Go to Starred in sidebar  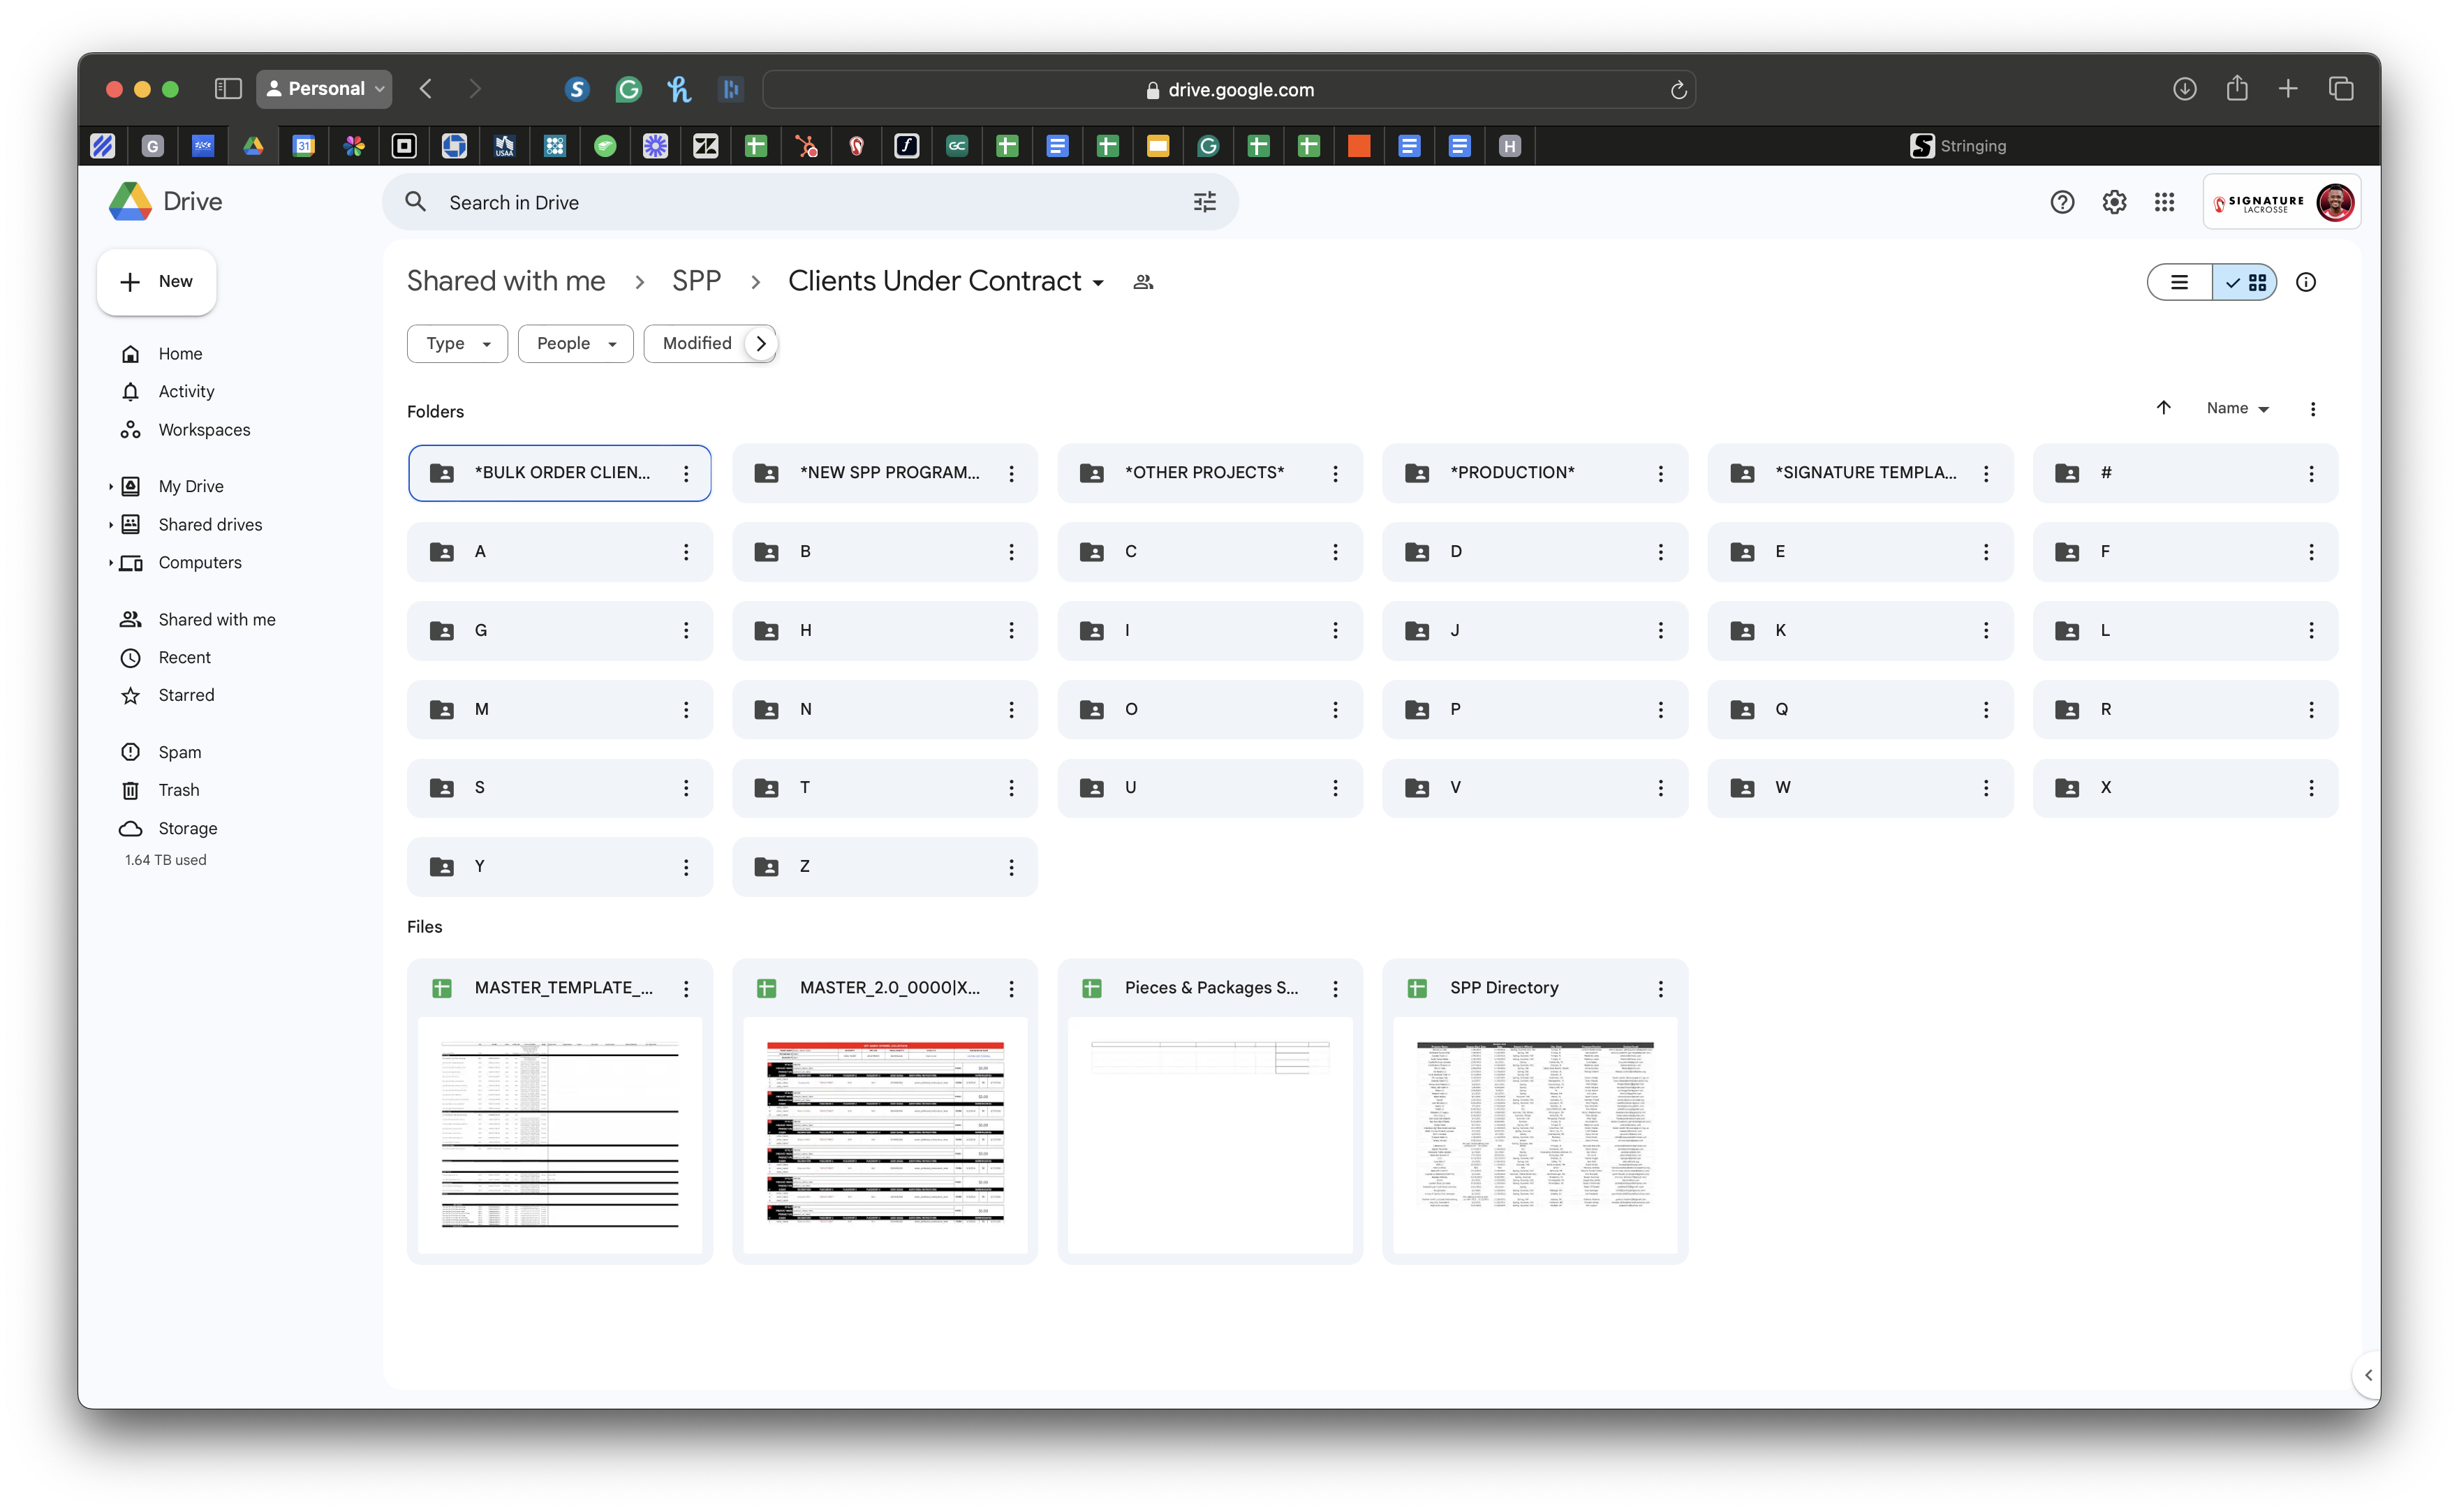pyautogui.click(x=186, y=695)
